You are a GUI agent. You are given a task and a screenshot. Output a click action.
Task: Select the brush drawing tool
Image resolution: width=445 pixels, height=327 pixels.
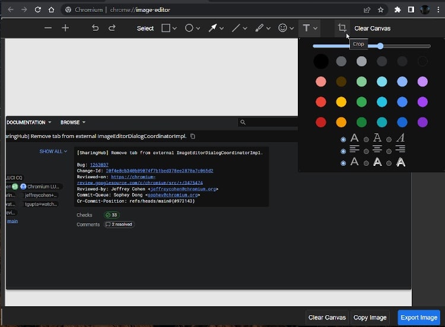pos(259,28)
